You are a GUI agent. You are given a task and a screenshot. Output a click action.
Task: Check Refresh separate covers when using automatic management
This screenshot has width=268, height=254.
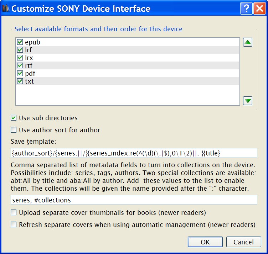tap(14, 225)
